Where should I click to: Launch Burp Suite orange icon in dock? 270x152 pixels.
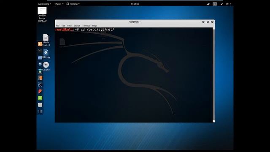(x=40, y=78)
